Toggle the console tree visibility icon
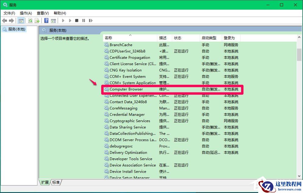The width and height of the screenshot is (303, 193). (x=21, y=20)
